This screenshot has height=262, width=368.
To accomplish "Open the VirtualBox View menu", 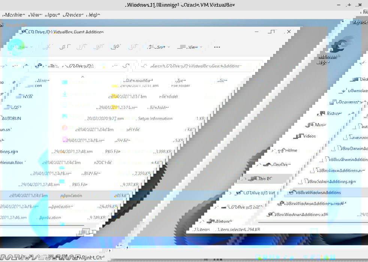I will tap(35, 15).
